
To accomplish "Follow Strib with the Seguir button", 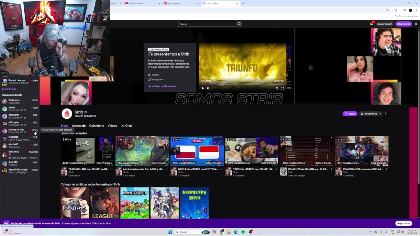I will [350, 114].
